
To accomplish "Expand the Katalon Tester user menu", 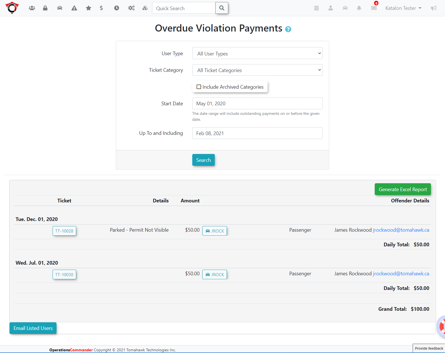I will [403, 8].
